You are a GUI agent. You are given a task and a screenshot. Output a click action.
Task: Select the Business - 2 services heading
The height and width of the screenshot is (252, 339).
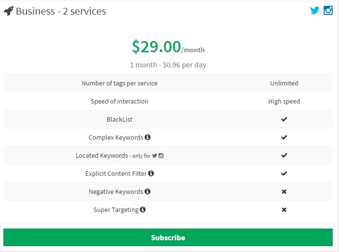click(x=61, y=11)
